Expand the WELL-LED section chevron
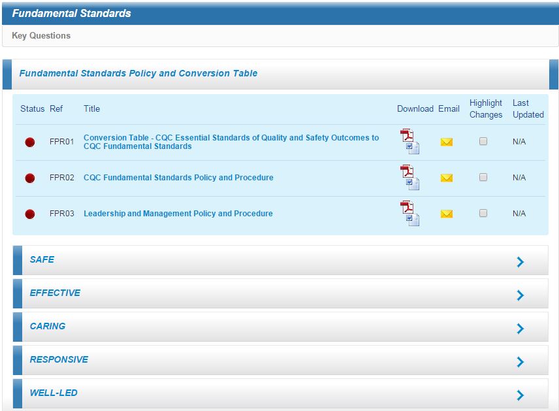The image size is (559, 411). 520,395
